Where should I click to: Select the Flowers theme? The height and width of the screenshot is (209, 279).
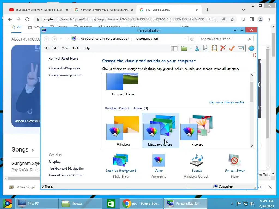197,131
